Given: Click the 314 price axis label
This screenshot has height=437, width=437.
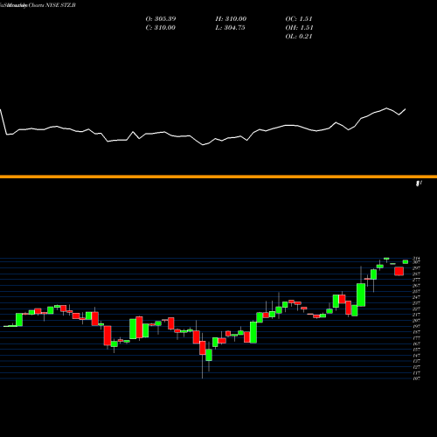Looking at the screenshot, I should point(416,258).
